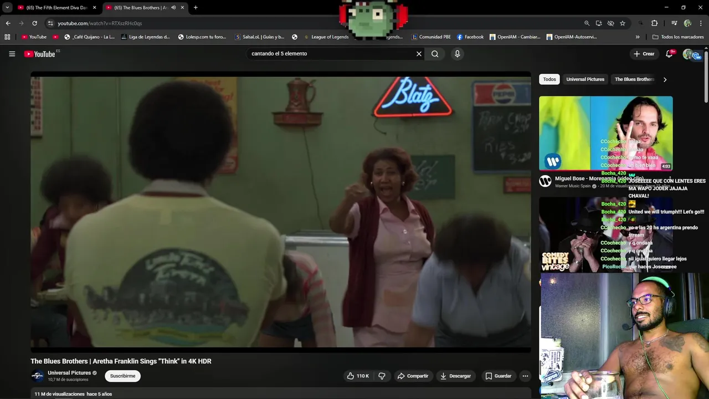Click in the YouTube search field
The image size is (709, 399).
click(x=330, y=54)
